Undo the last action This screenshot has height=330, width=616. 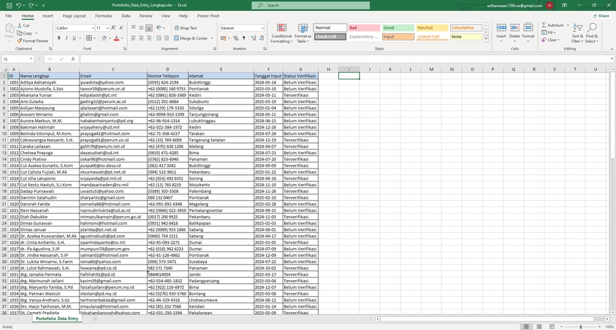click(19, 6)
